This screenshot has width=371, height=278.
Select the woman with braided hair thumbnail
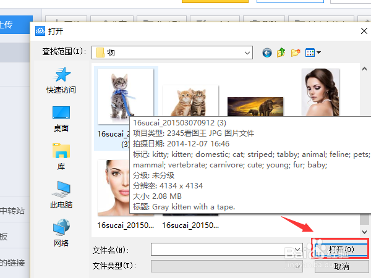pos(320,92)
